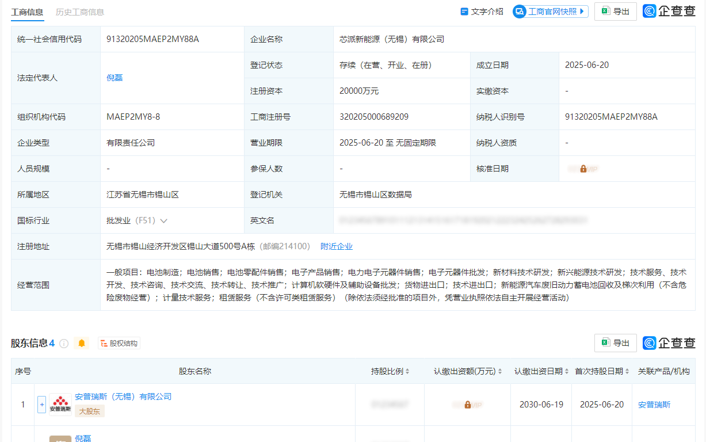Click the 文字介绍 button

tap(482, 12)
